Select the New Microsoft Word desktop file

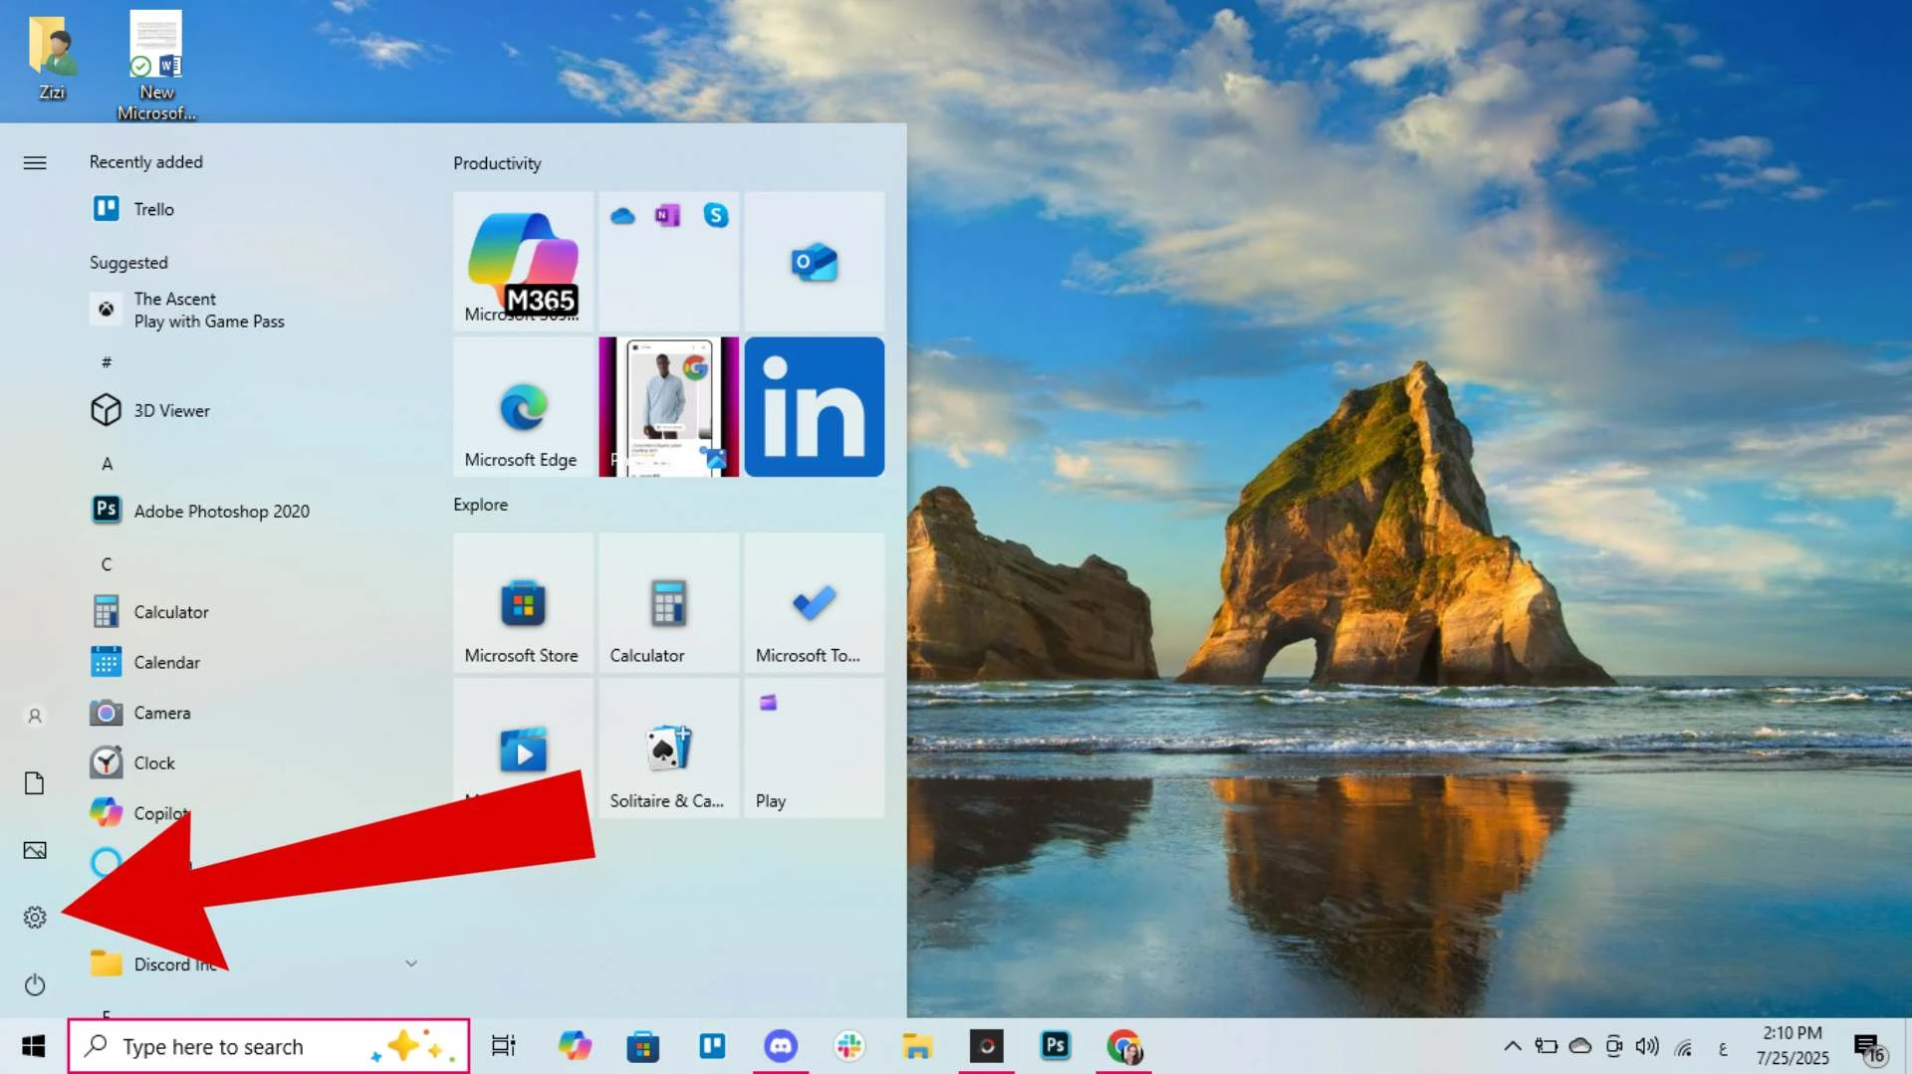156,66
